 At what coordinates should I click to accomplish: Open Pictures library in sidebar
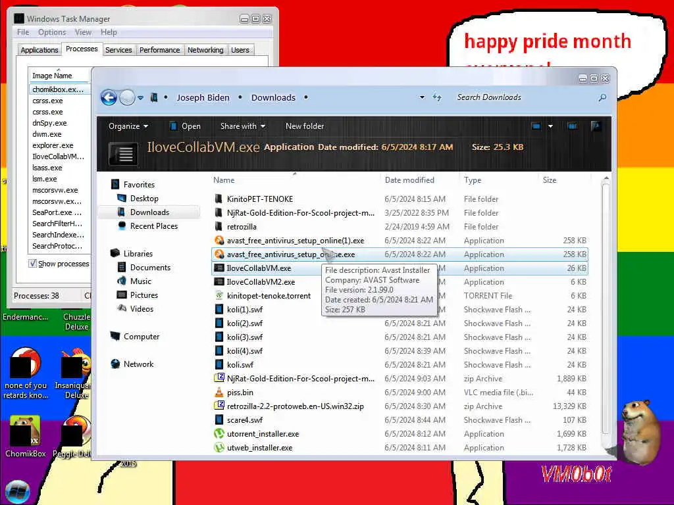[144, 295]
